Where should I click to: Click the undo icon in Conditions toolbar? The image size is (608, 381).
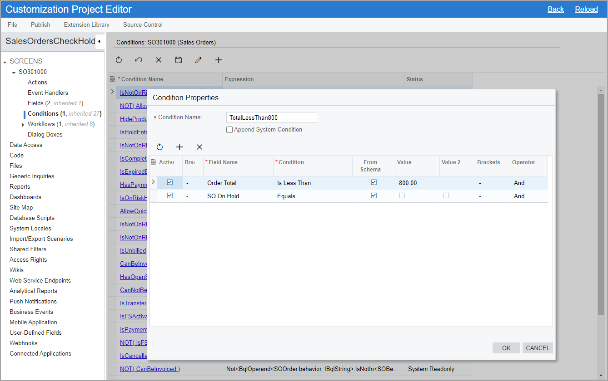(139, 60)
